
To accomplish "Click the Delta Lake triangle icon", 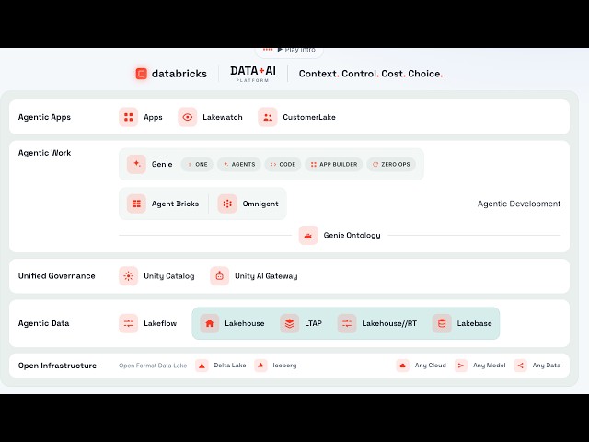I will (x=202, y=366).
